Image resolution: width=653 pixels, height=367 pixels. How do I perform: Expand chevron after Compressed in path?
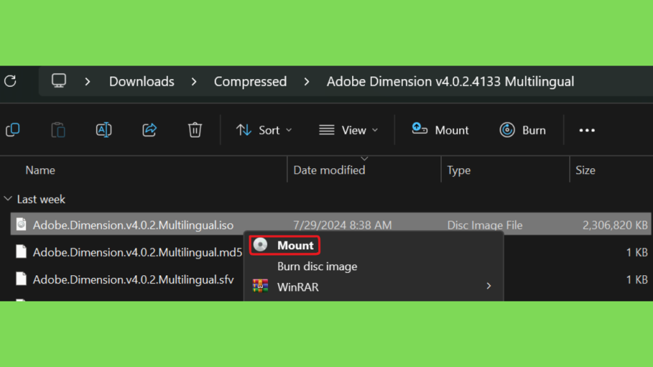point(307,82)
